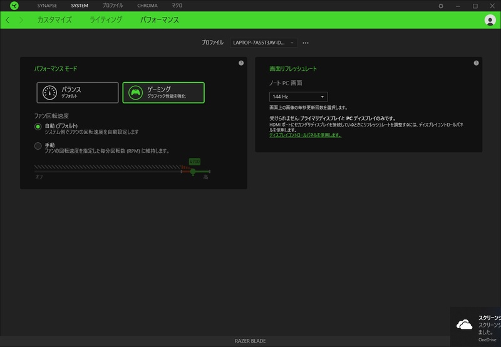Click the 4700 RPM value tag
501x347 pixels.
click(x=195, y=162)
